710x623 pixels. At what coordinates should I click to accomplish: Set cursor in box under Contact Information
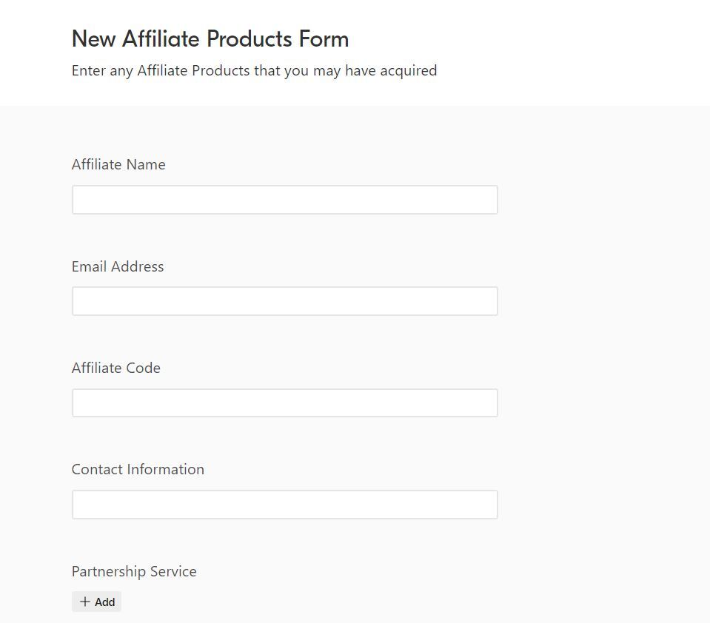click(284, 505)
